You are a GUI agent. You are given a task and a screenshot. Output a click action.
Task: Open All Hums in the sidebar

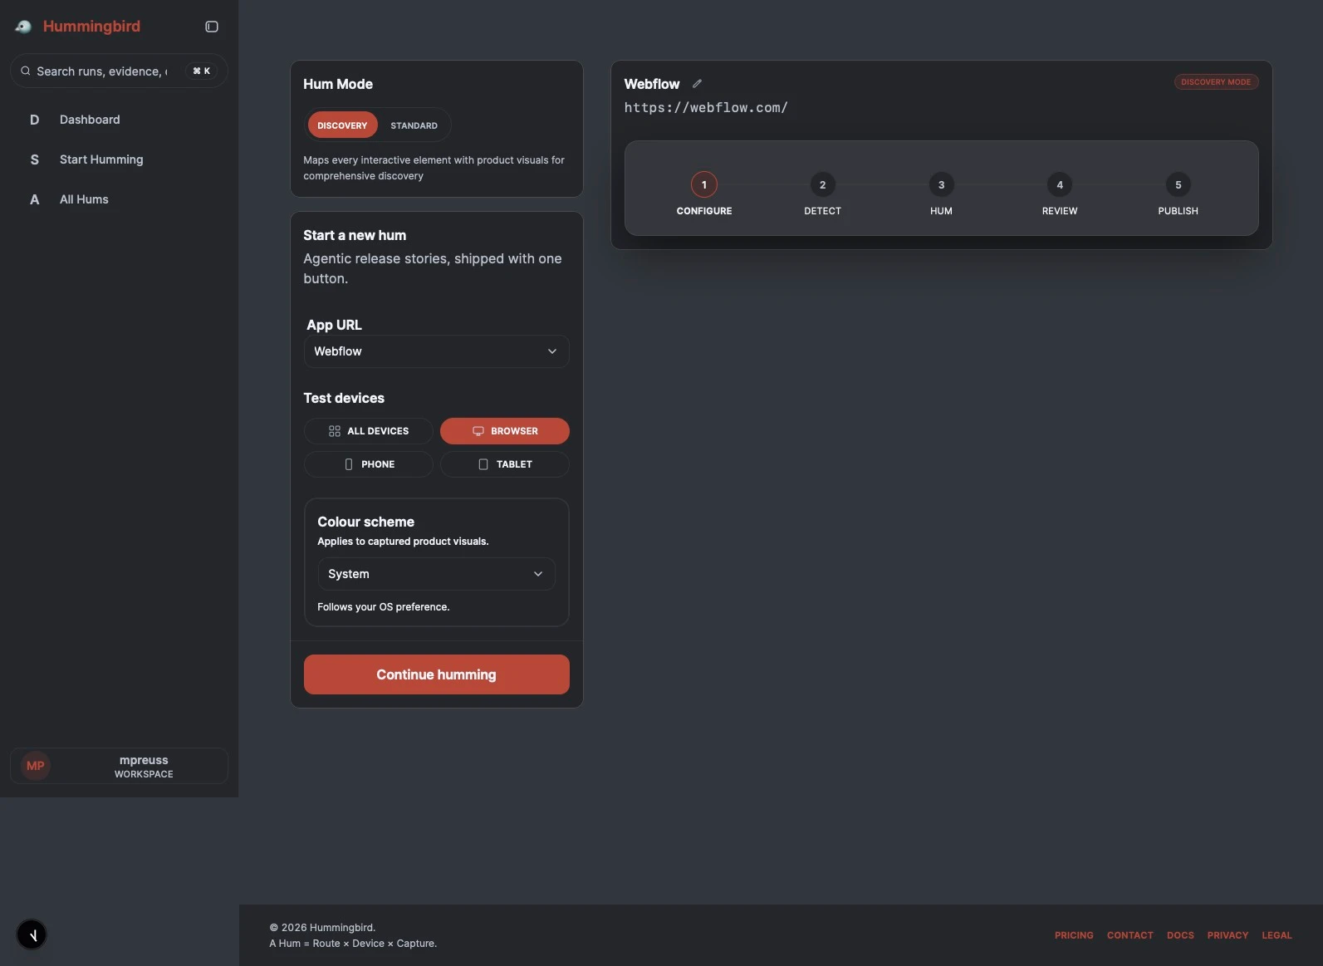pyautogui.click(x=84, y=199)
